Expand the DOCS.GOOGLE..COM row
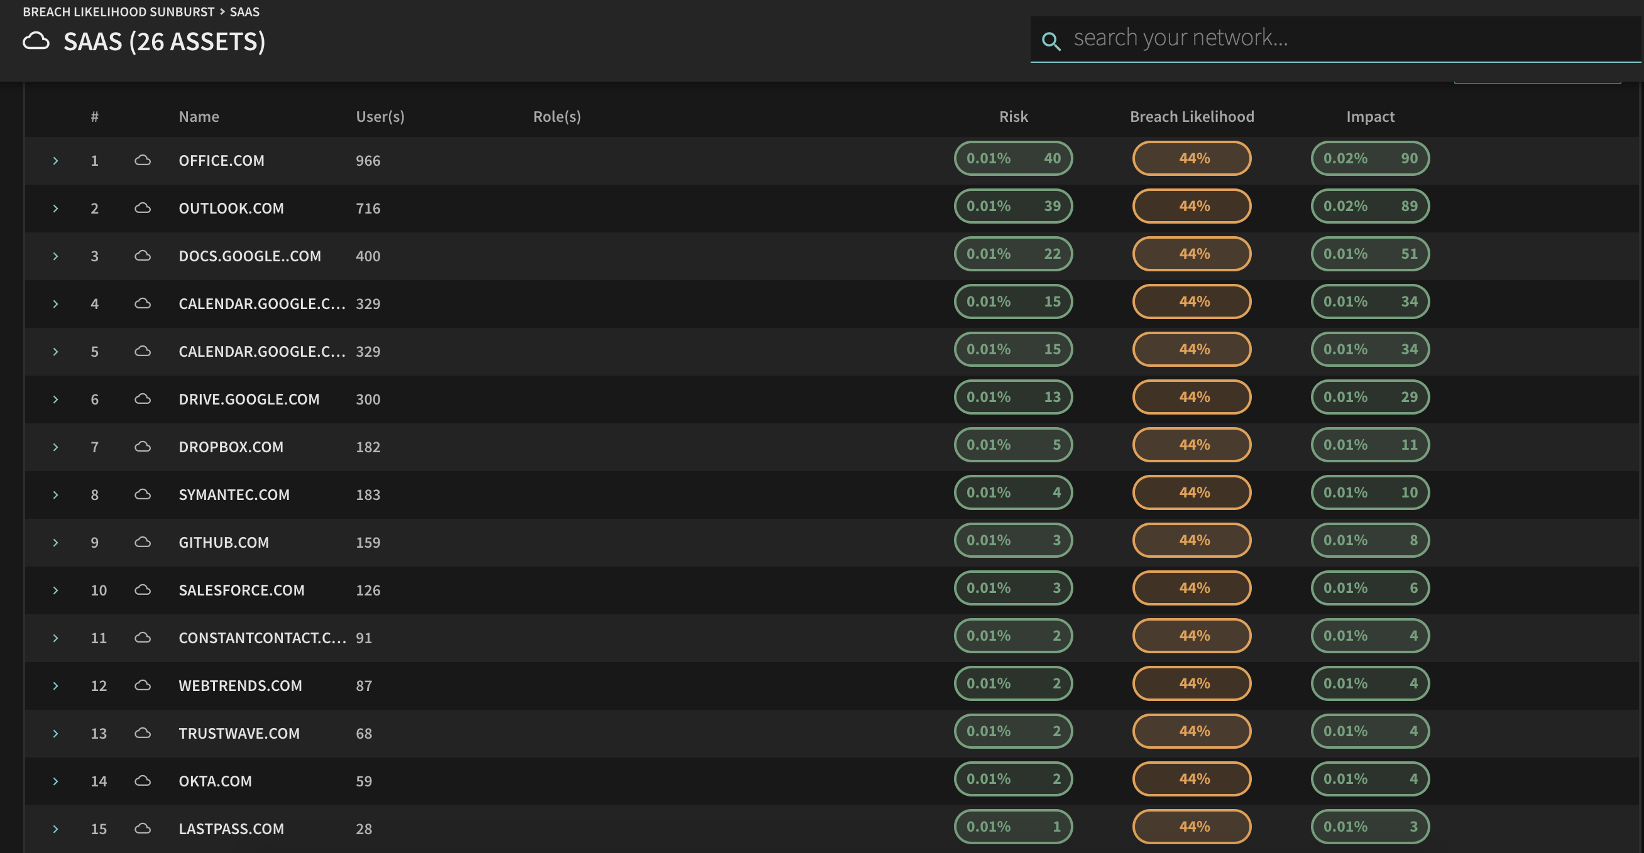1644x853 pixels. pos(55,256)
